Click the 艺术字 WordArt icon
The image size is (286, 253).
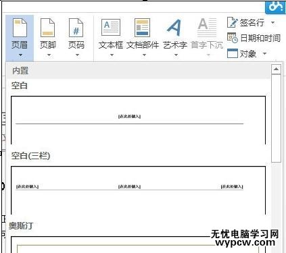[x=174, y=28]
